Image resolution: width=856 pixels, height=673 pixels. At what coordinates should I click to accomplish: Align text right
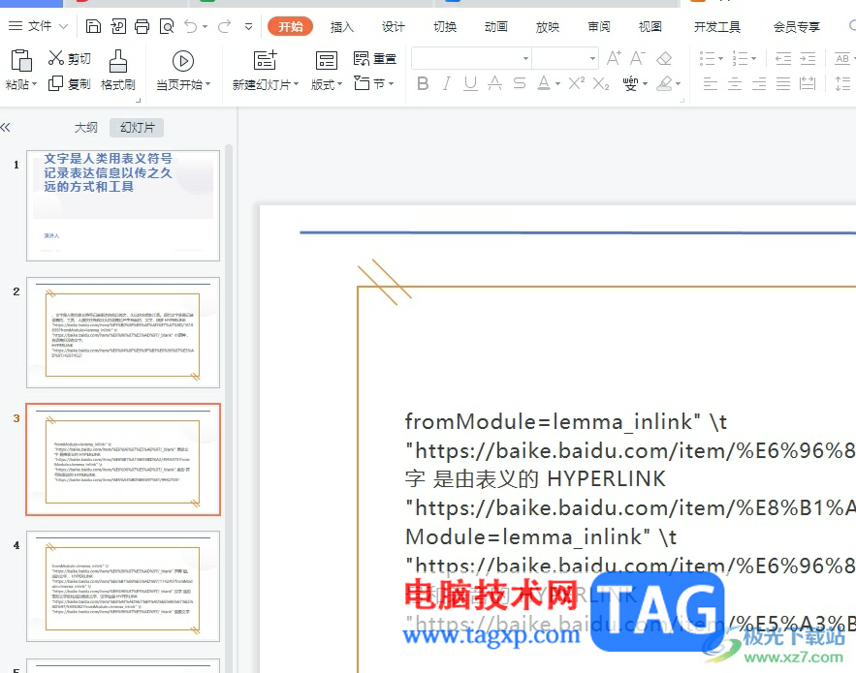click(759, 83)
